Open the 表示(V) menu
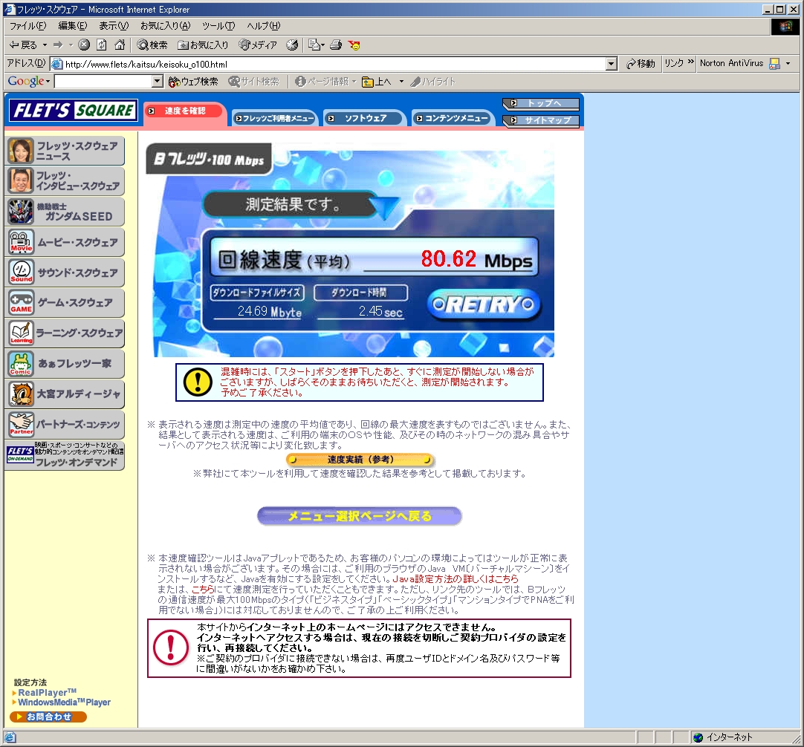Image resolution: width=804 pixels, height=747 pixels. click(x=114, y=25)
